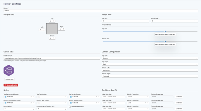Open the Top Left corner dropdown
This screenshot has width=201, height=111.
click(x=150, y=58)
